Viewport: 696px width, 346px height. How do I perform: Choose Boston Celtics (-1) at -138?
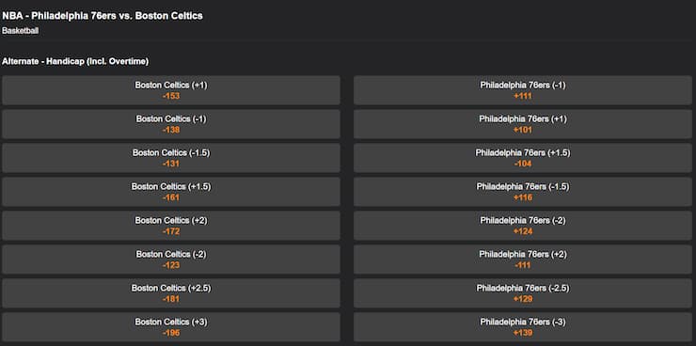171,124
